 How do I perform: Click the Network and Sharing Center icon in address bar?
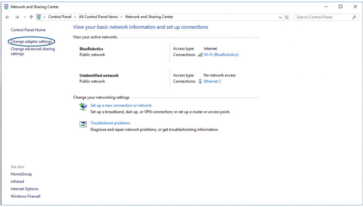point(39,17)
